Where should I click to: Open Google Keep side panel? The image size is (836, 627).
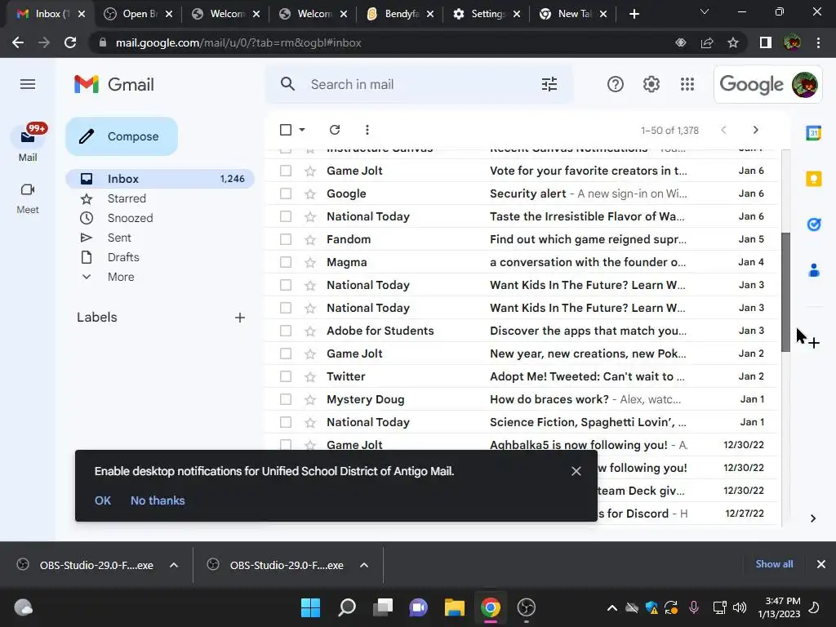click(x=814, y=179)
